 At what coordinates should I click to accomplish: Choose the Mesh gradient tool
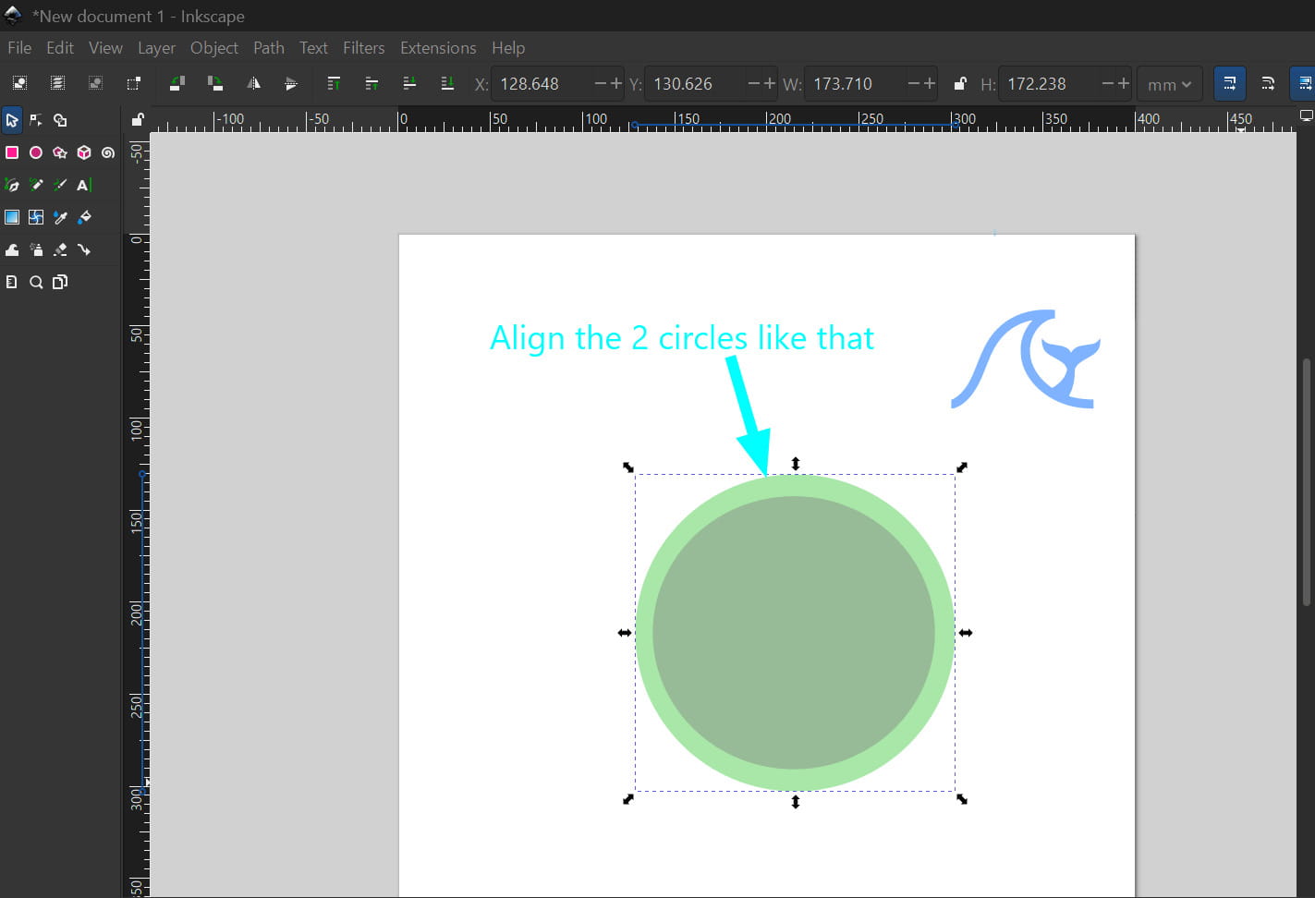click(36, 217)
